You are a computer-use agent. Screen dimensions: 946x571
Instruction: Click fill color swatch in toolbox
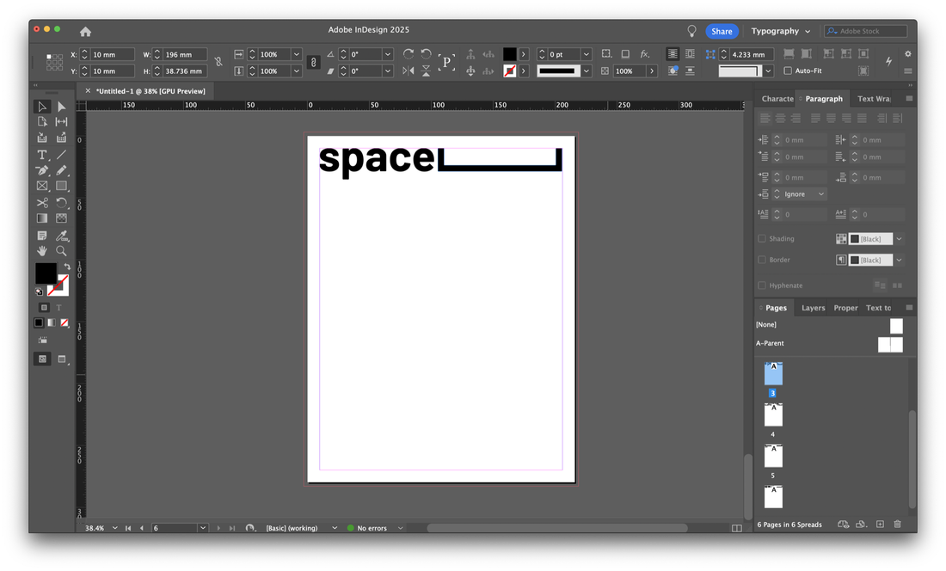[x=46, y=273]
